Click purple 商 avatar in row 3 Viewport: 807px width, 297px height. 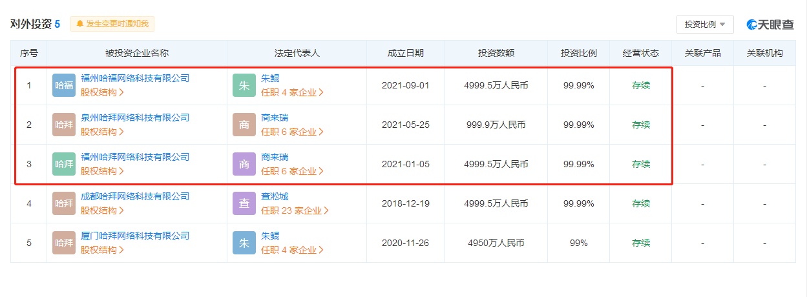click(x=244, y=164)
